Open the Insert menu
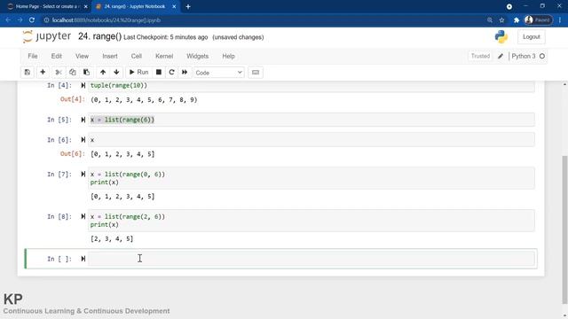This screenshot has width=568, height=319. coord(110,56)
